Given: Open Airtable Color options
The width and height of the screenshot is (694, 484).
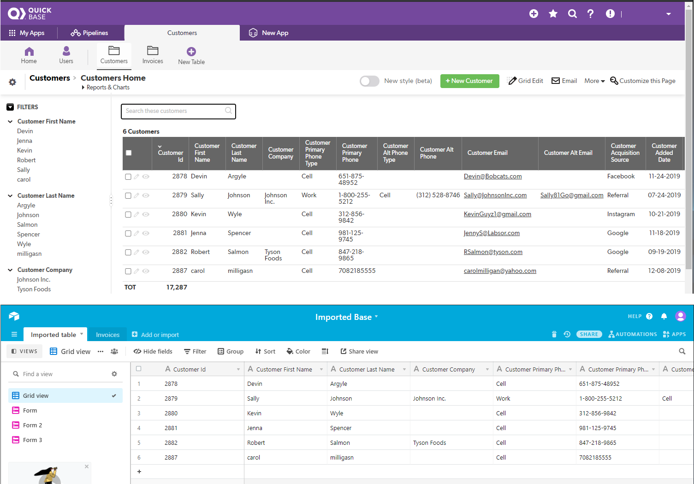Looking at the screenshot, I should pyautogui.click(x=298, y=351).
